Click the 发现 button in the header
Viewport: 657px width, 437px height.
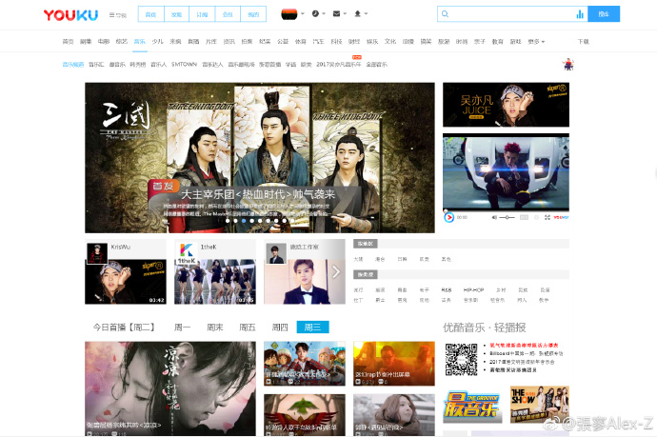176,14
